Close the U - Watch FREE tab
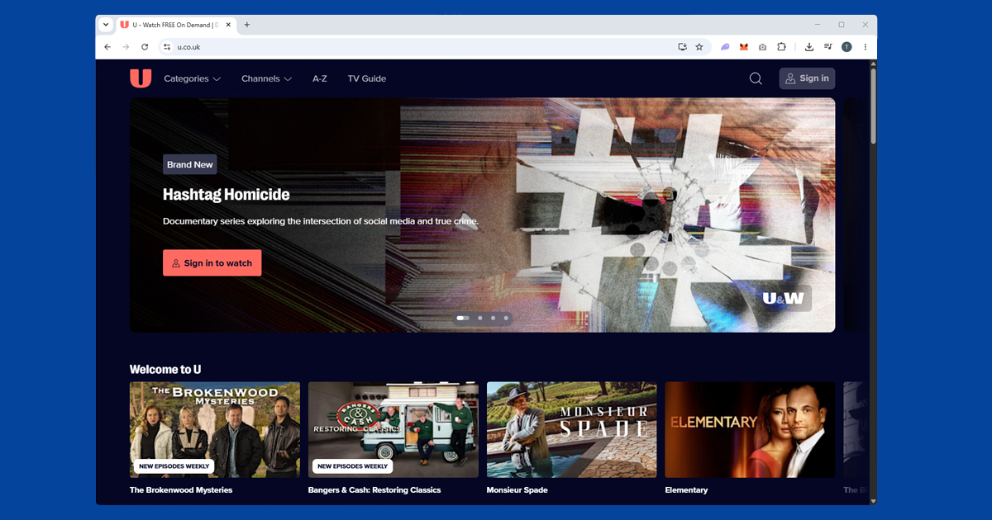 pyautogui.click(x=228, y=25)
